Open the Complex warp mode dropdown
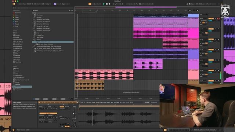This screenshot has height=132, width=235. 65,109
